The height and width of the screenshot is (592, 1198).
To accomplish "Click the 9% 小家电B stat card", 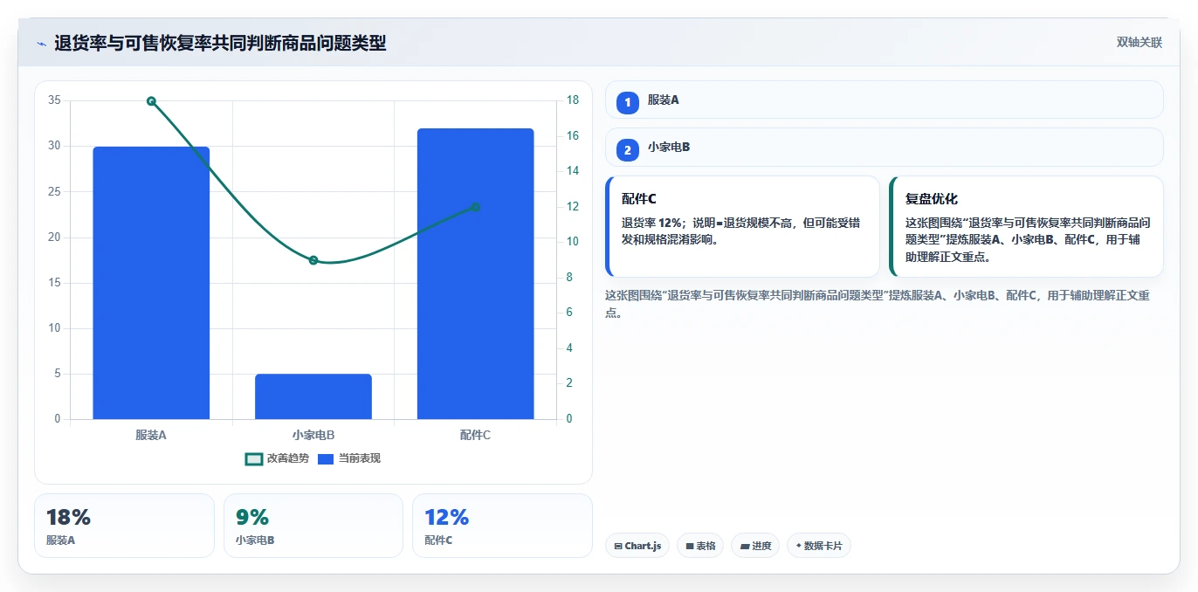I will click(313, 526).
